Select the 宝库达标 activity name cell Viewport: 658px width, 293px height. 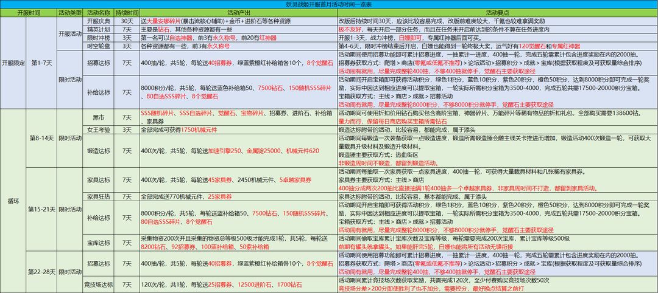click(98, 243)
